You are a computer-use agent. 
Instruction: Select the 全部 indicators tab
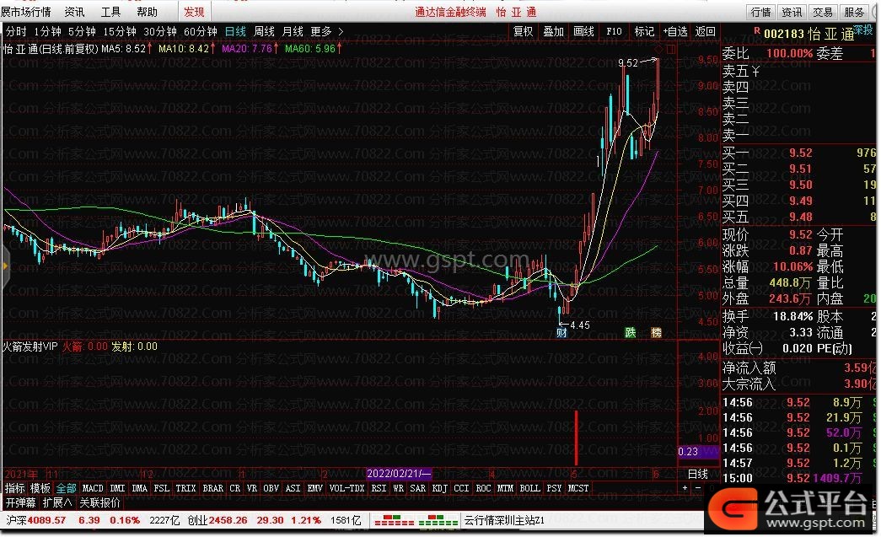(67, 488)
